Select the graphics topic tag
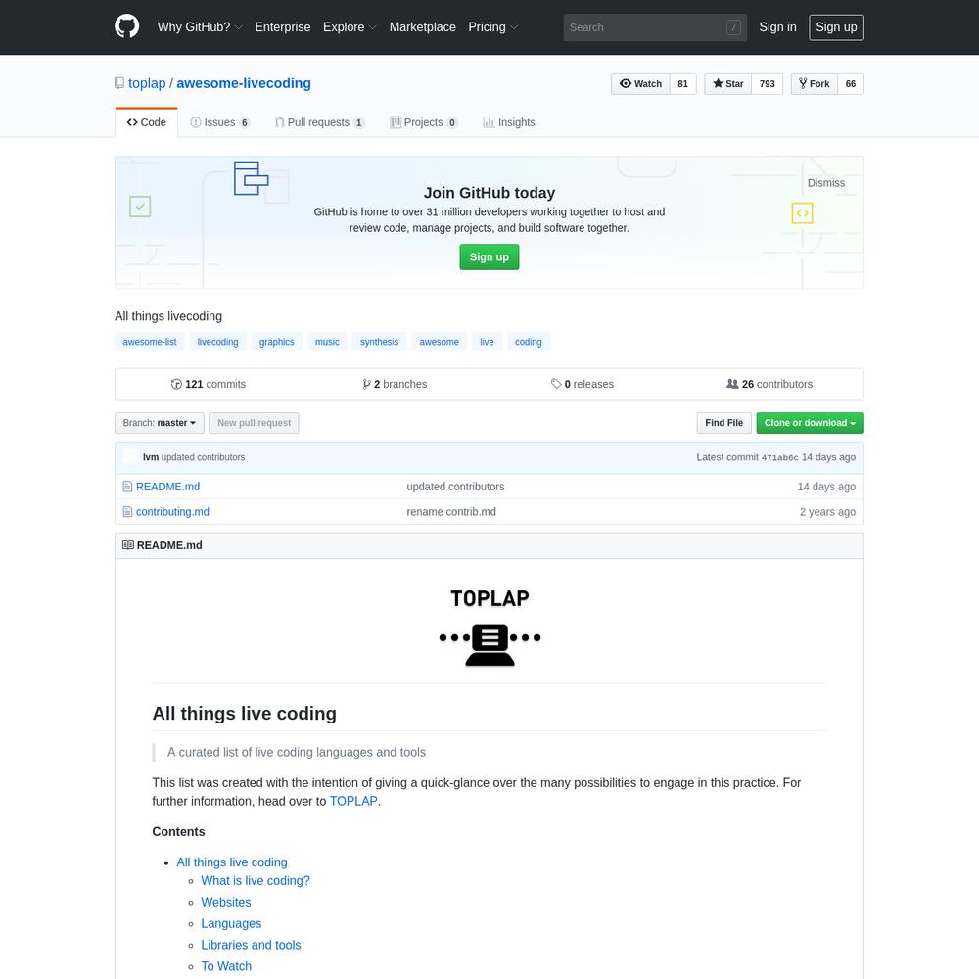Viewport: 979px width, 979px height. pyautogui.click(x=277, y=342)
